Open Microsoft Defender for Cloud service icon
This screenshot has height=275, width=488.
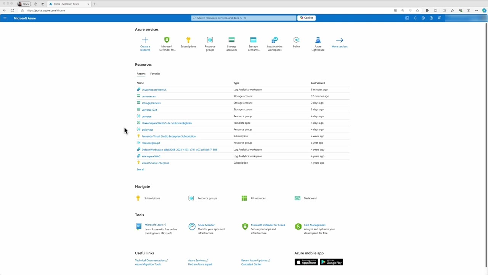click(x=167, y=40)
